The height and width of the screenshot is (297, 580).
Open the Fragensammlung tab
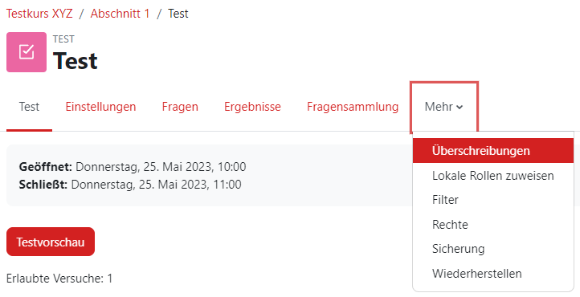353,107
